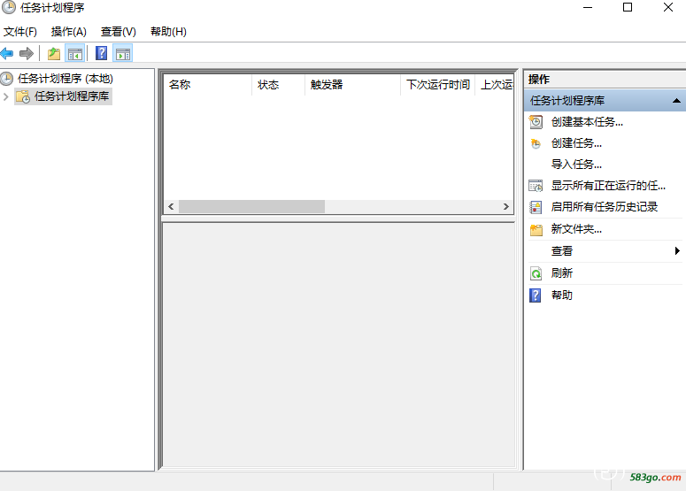Toggle the Show/Hide Console Tree icon
Viewport: 686px width, 491px height.
tap(75, 54)
